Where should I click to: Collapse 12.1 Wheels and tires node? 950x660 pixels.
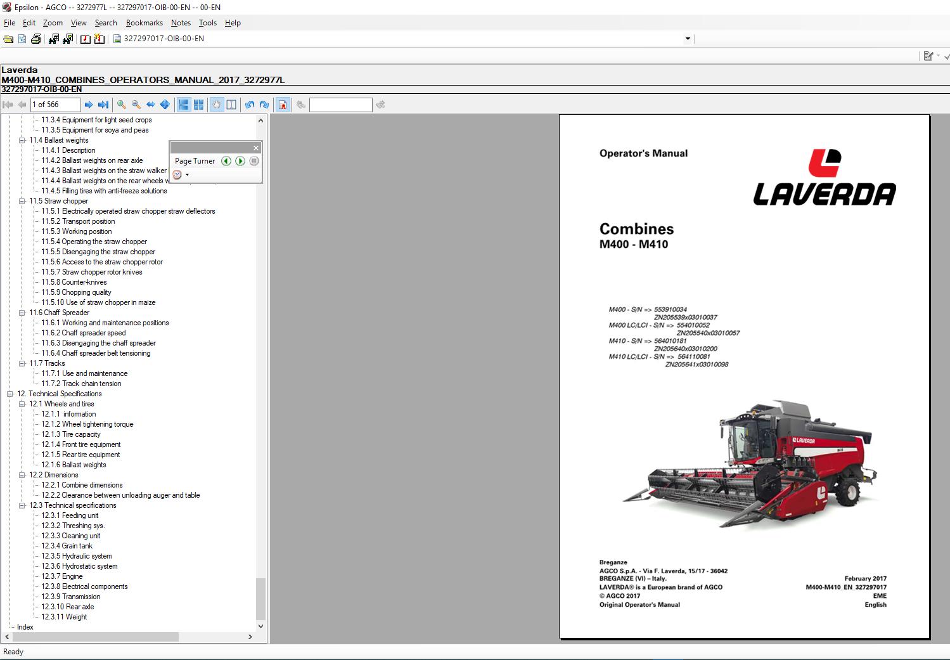pyautogui.click(x=22, y=404)
